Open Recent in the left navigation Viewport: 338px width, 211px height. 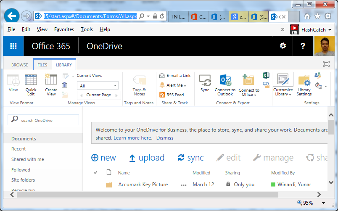tap(18, 149)
